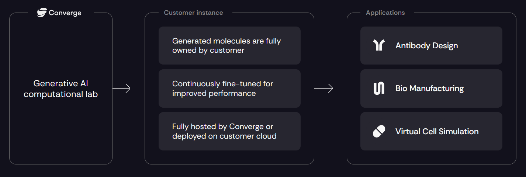
Task: Click the "owned by customer" text line
Action: pos(208,51)
